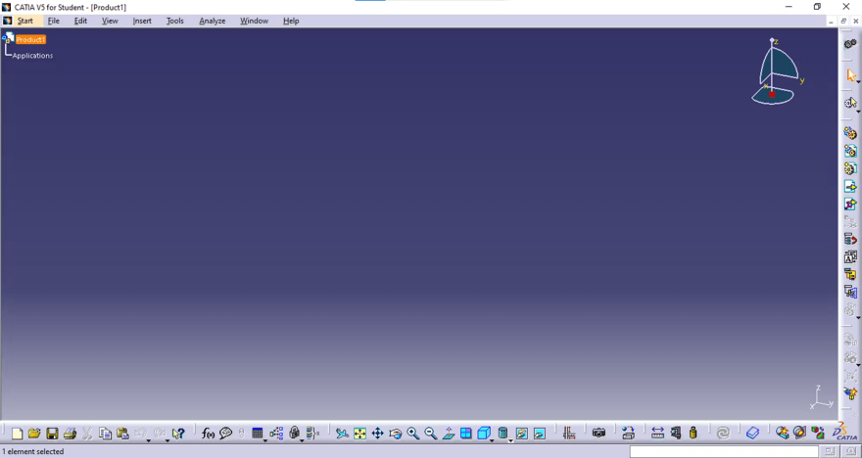
Task: Open dropdown arrow beside Redo icon
Action: click(x=168, y=439)
